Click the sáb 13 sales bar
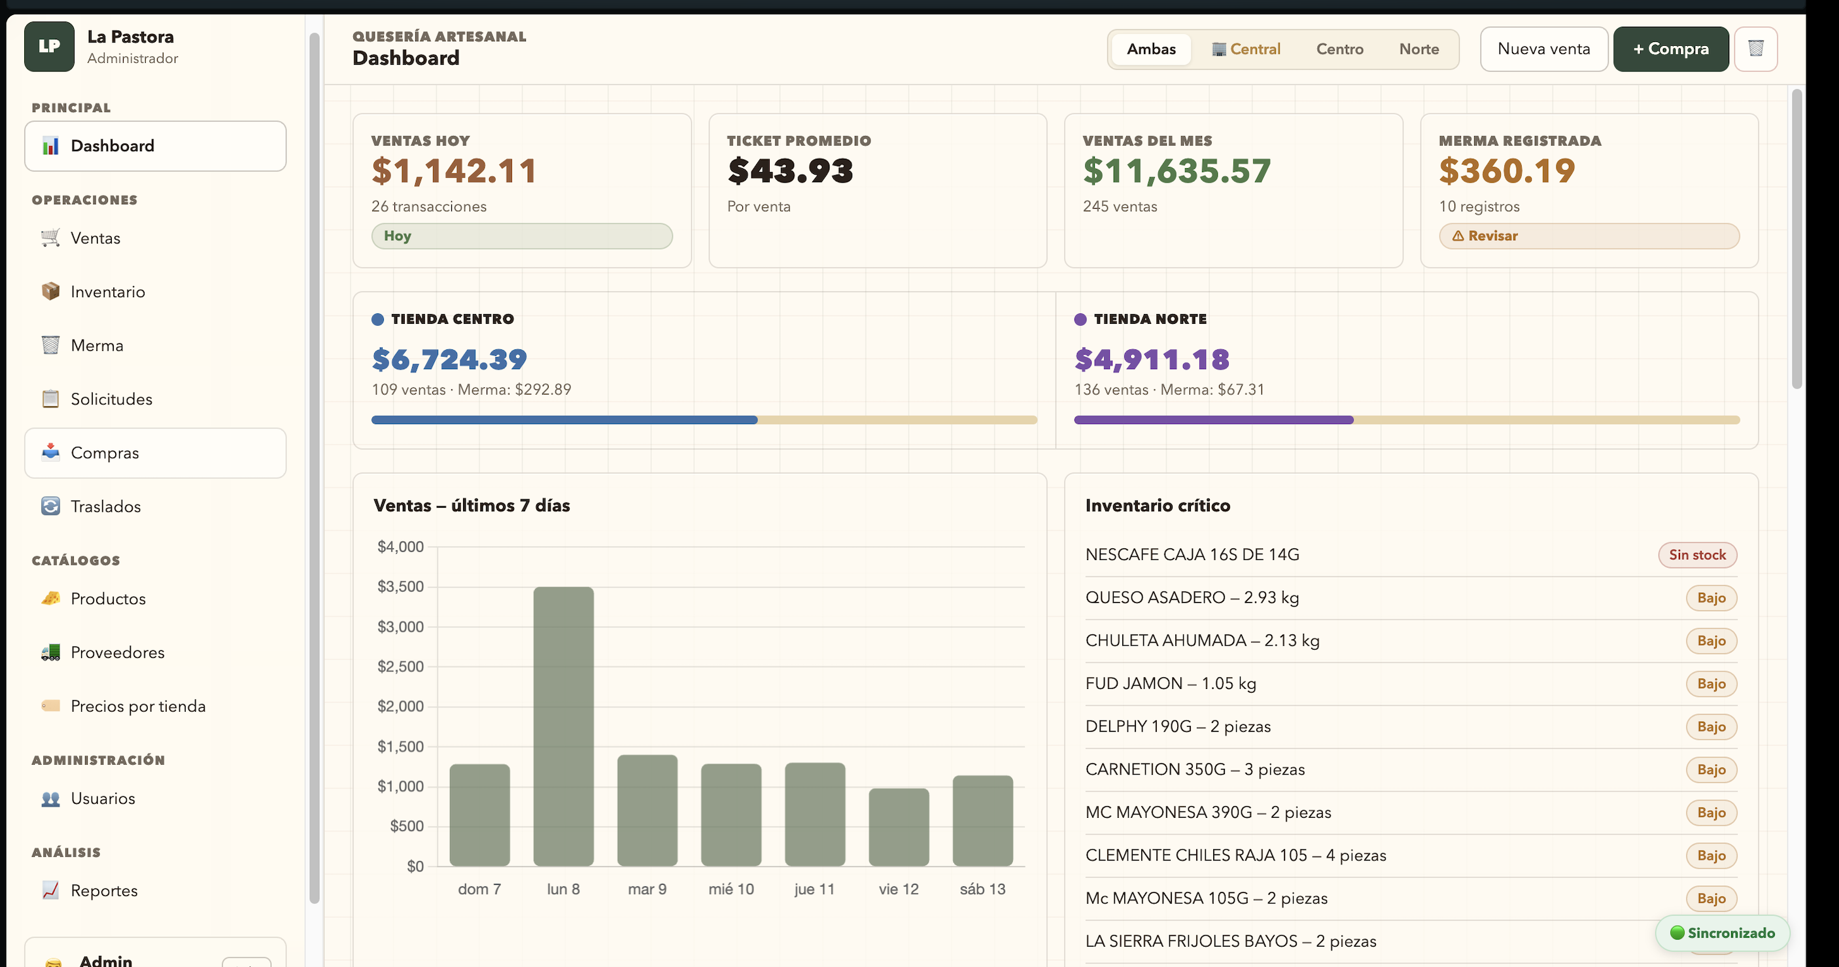The image size is (1839, 967). 982,820
